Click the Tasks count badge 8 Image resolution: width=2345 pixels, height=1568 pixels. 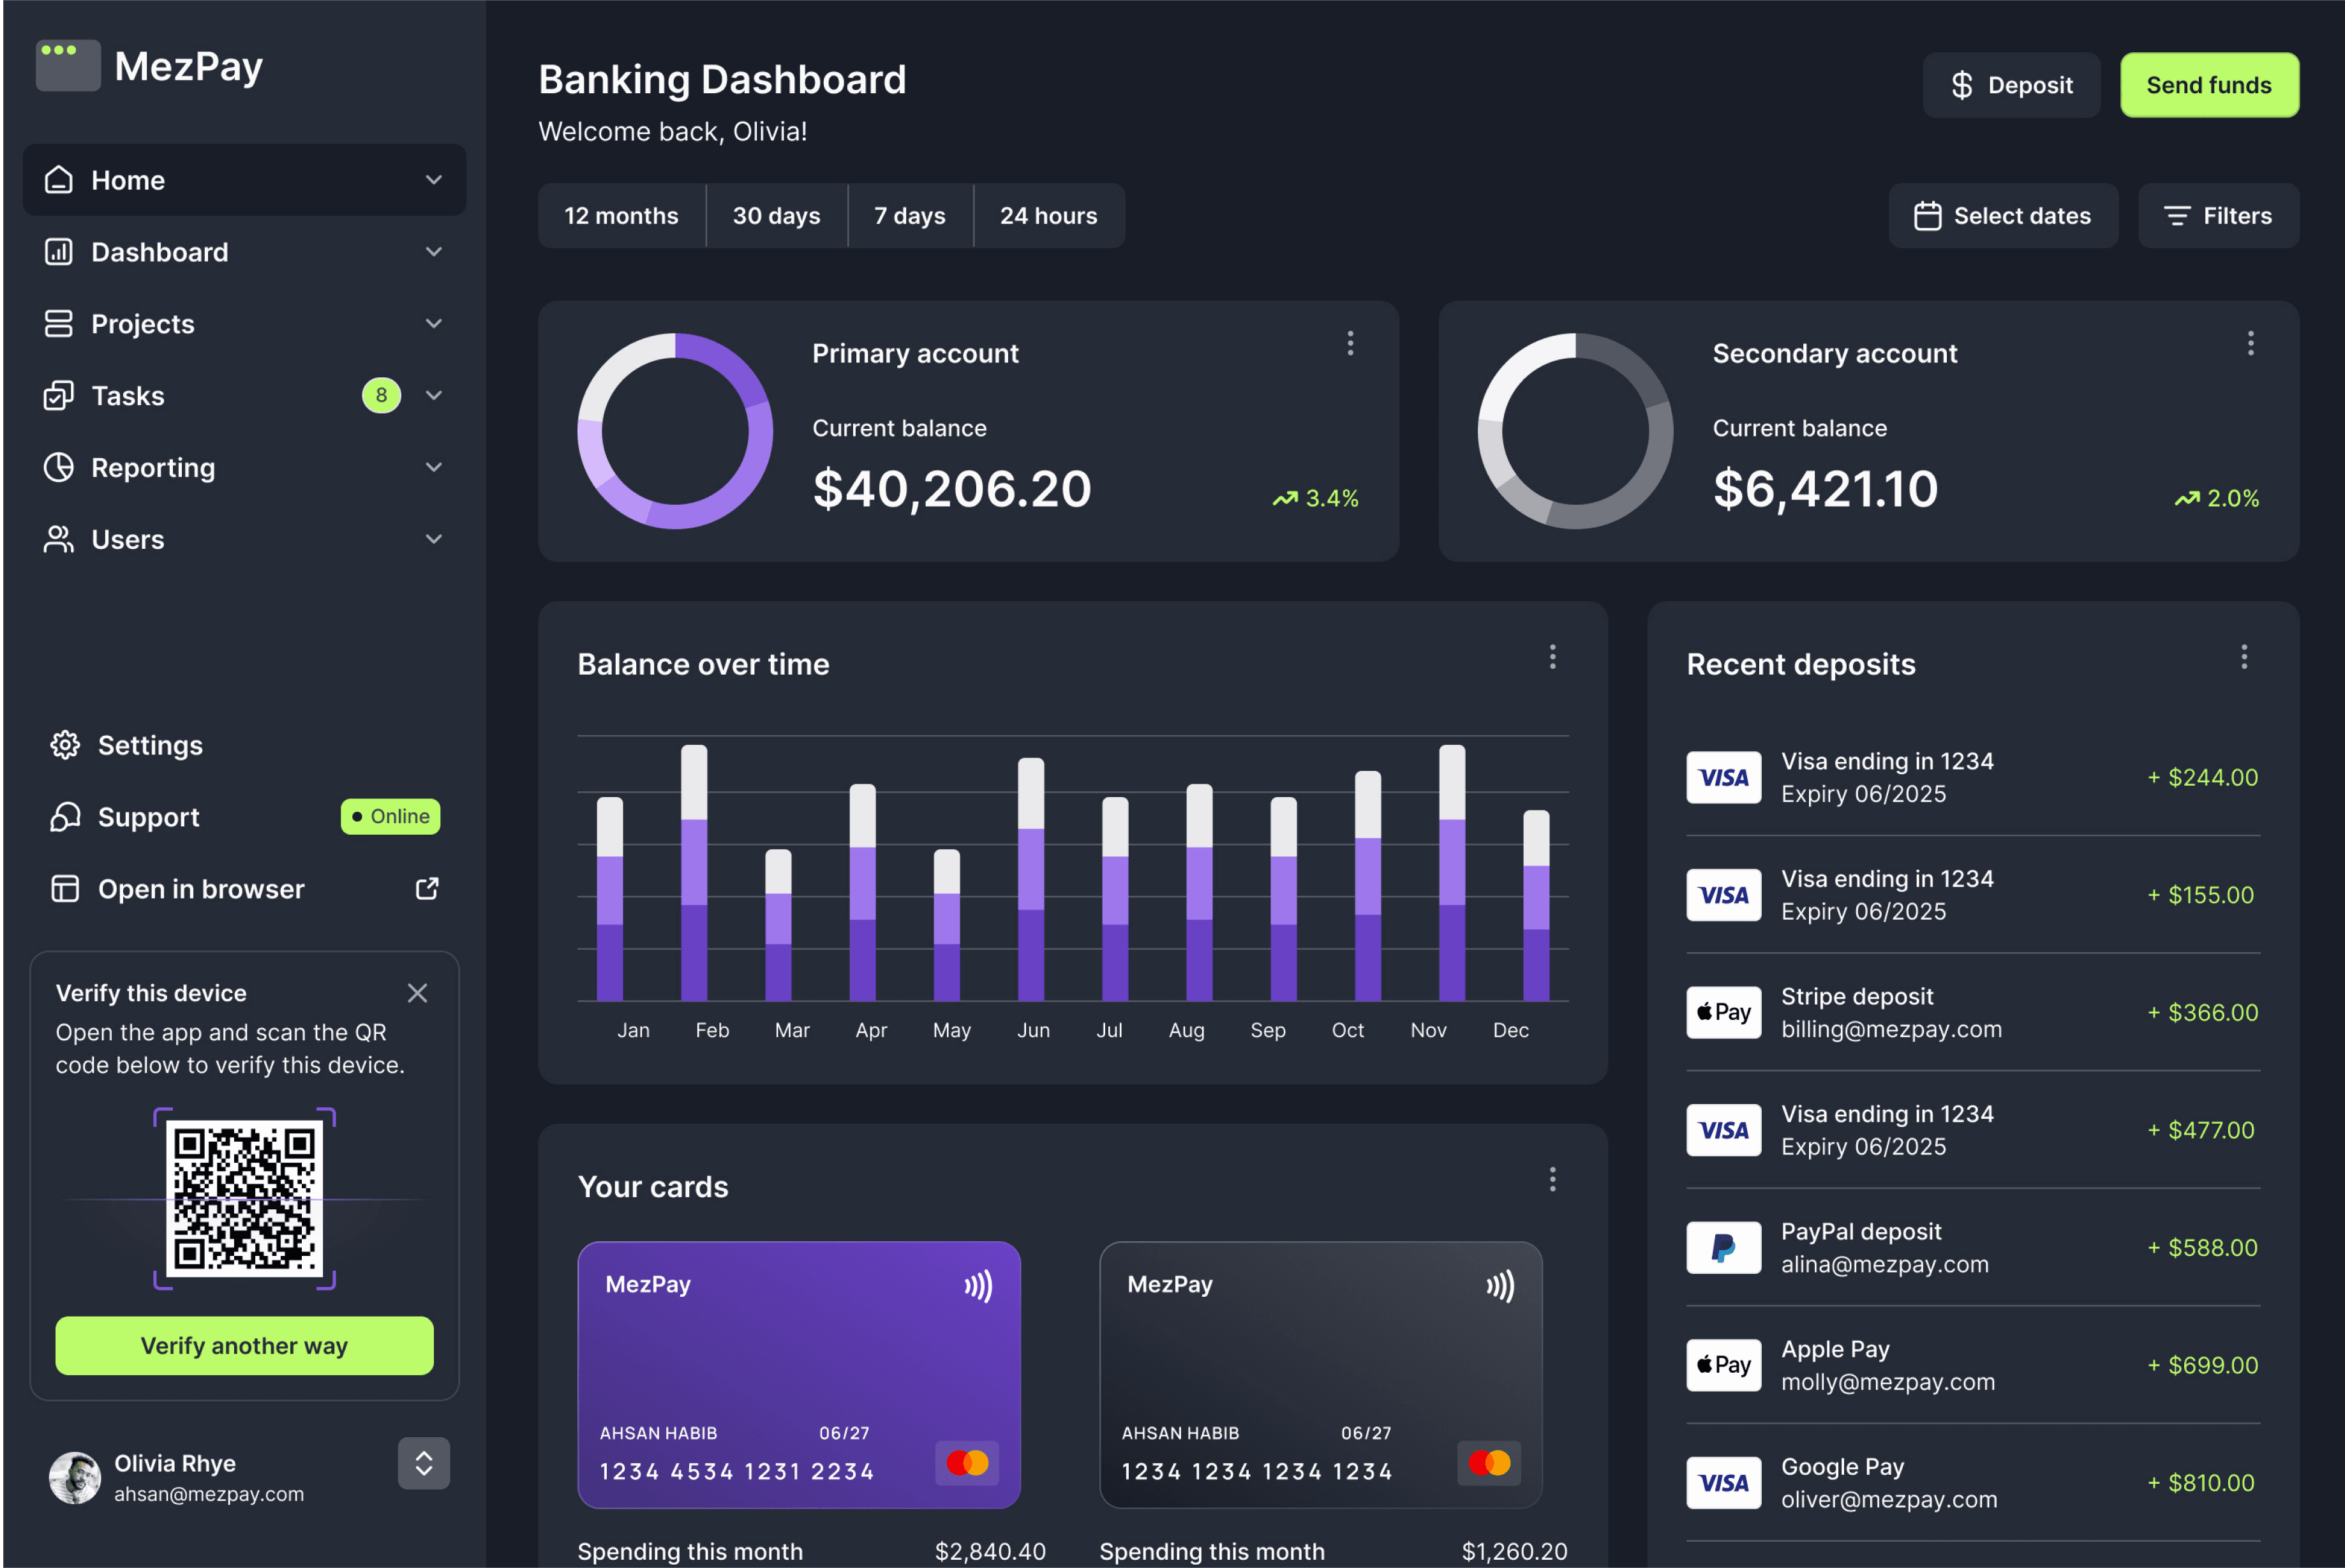pos(382,396)
